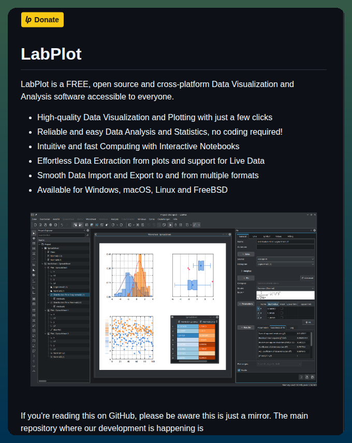The height and width of the screenshot is (443, 352).
Task: Uncheck the Visible checkbox
Action: click(239, 370)
